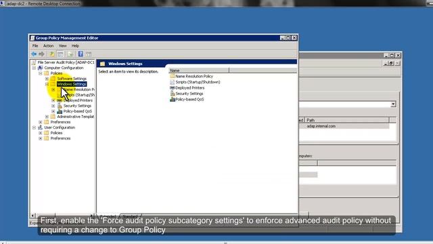Click 'Policy-based QoS' text in list
The height and width of the screenshot is (244, 433).
[x=189, y=100]
